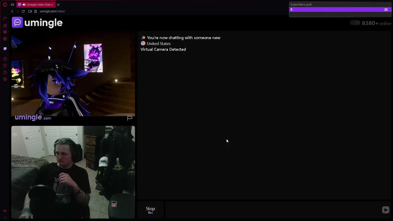Viewport: 393px width, 221px height.
Task: Send the message with arrow button
Action: [x=386, y=210]
